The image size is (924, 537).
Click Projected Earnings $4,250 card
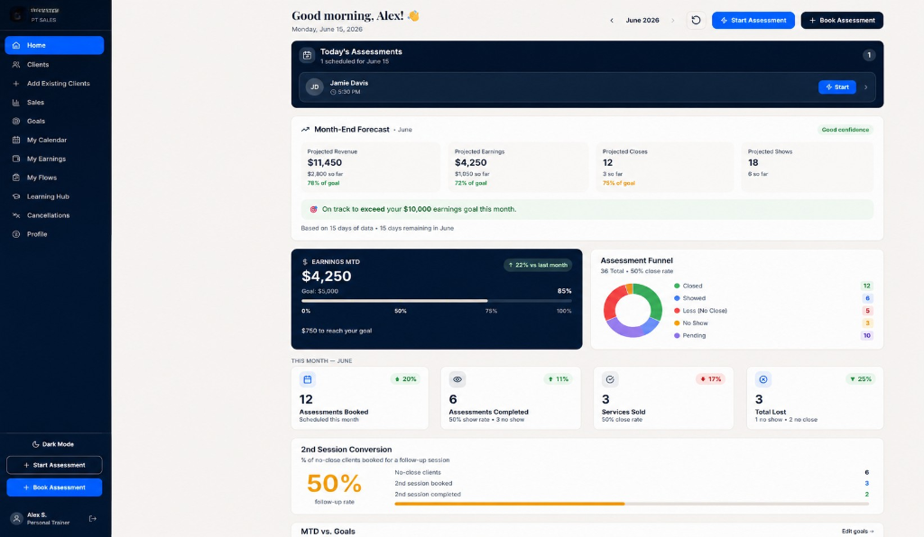point(518,167)
